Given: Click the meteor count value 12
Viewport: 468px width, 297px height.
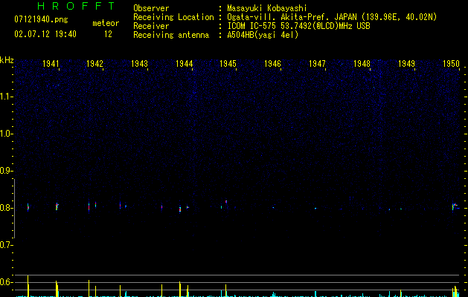Looking at the screenshot, I should pyautogui.click(x=108, y=34).
